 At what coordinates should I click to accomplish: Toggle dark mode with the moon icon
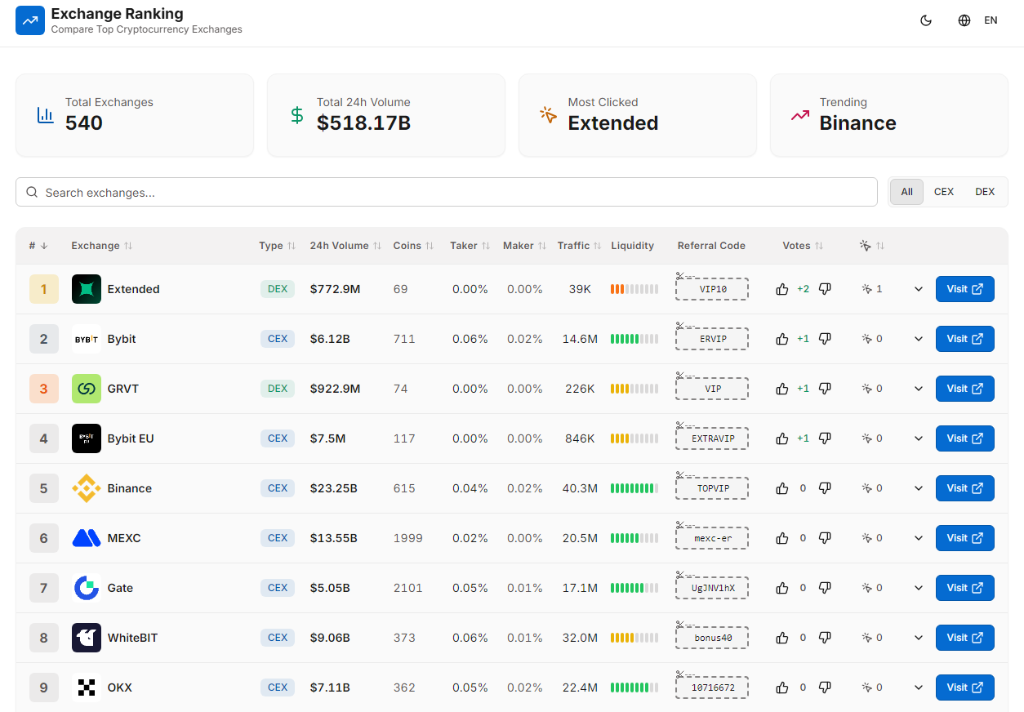tap(926, 20)
